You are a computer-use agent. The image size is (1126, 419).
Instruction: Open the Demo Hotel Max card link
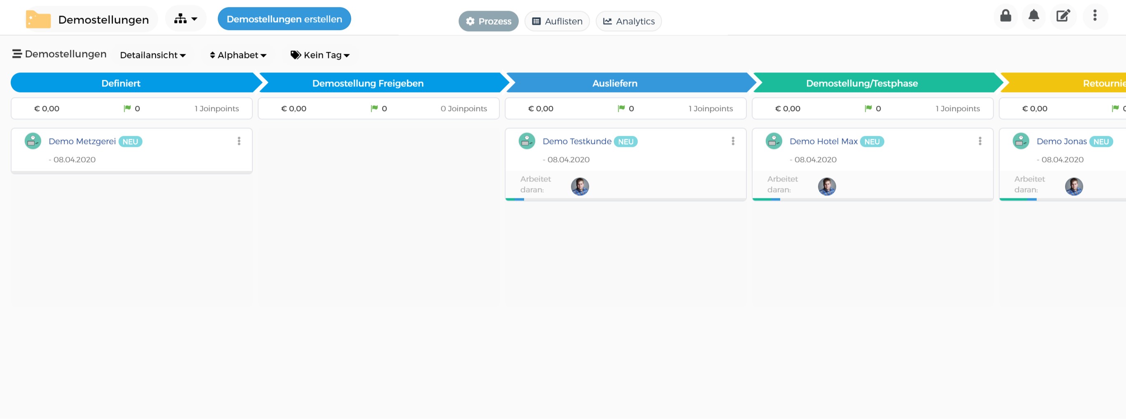click(x=823, y=141)
